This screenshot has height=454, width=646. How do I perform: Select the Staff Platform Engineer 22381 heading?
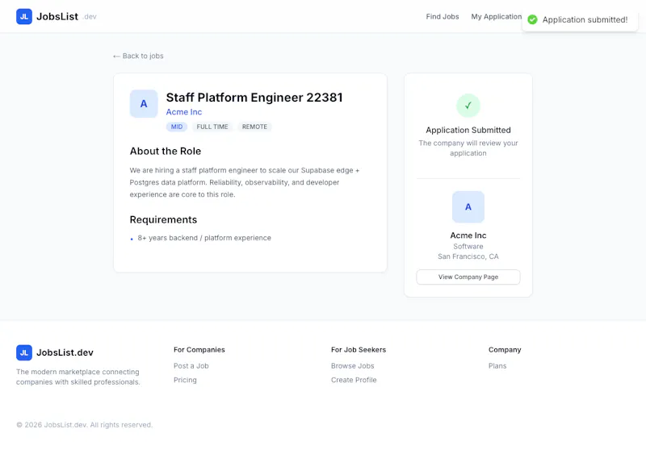pyautogui.click(x=254, y=98)
